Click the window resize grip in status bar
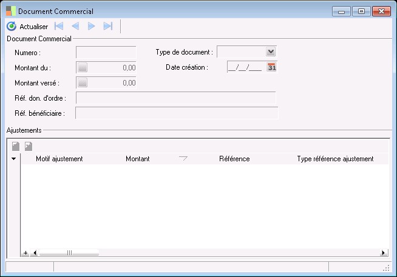The width and height of the screenshot is (397, 277). [x=386, y=268]
